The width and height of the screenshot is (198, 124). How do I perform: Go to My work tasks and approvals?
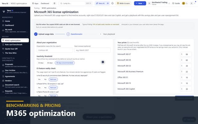(15, 30)
